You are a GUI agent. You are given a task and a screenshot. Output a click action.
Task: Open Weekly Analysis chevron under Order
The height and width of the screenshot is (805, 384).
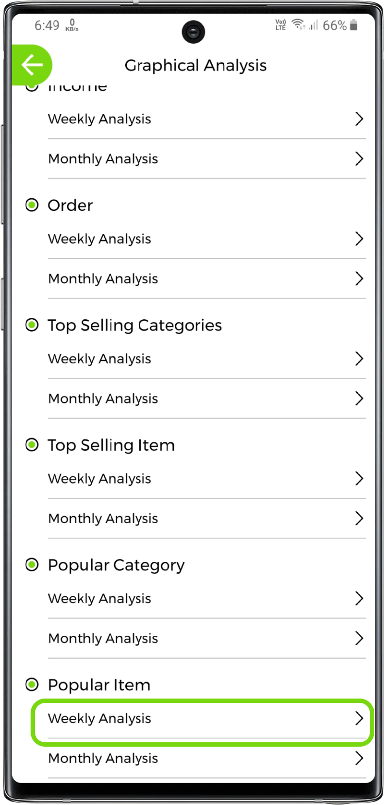point(359,239)
